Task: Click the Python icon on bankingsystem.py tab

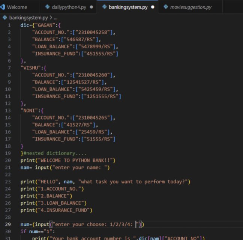Action: (x=105, y=7)
